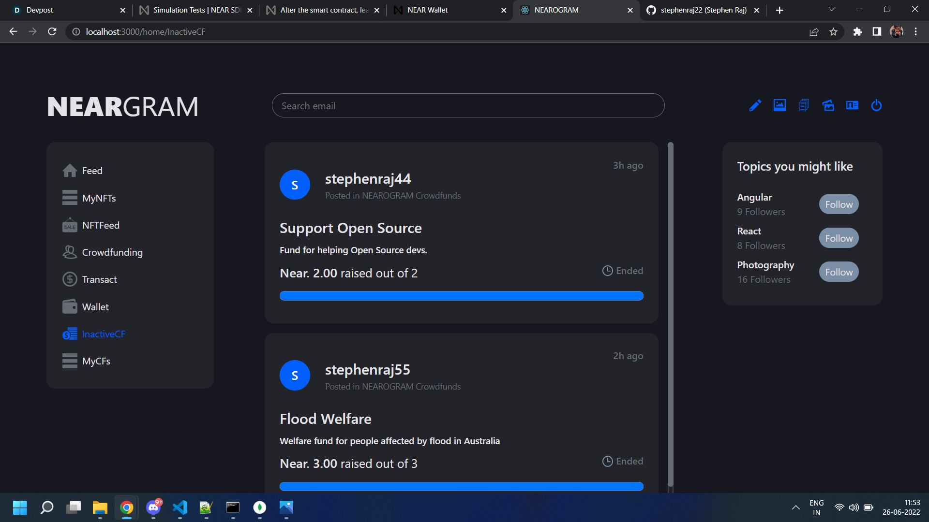Follow the Photography topic

839,272
